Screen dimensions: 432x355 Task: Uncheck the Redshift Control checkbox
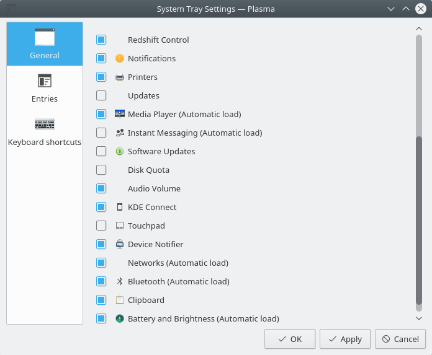[101, 40]
